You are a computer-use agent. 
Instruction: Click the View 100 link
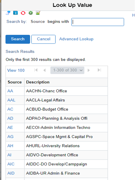(16, 70)
